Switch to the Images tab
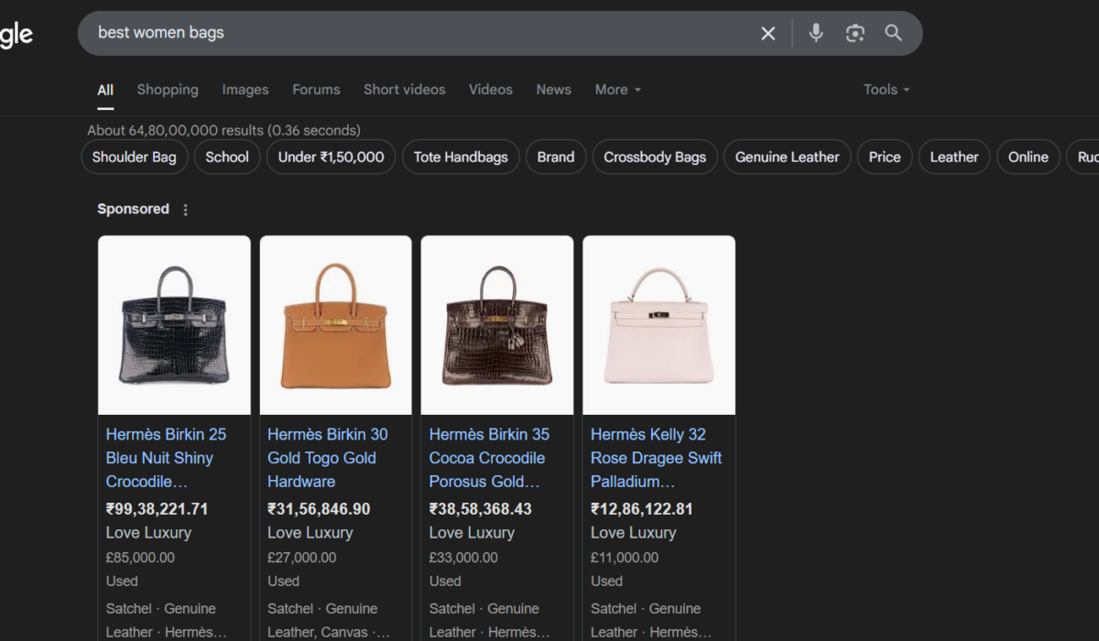Viewport: 1099px width, 641px height. click(x=245, y=90)
